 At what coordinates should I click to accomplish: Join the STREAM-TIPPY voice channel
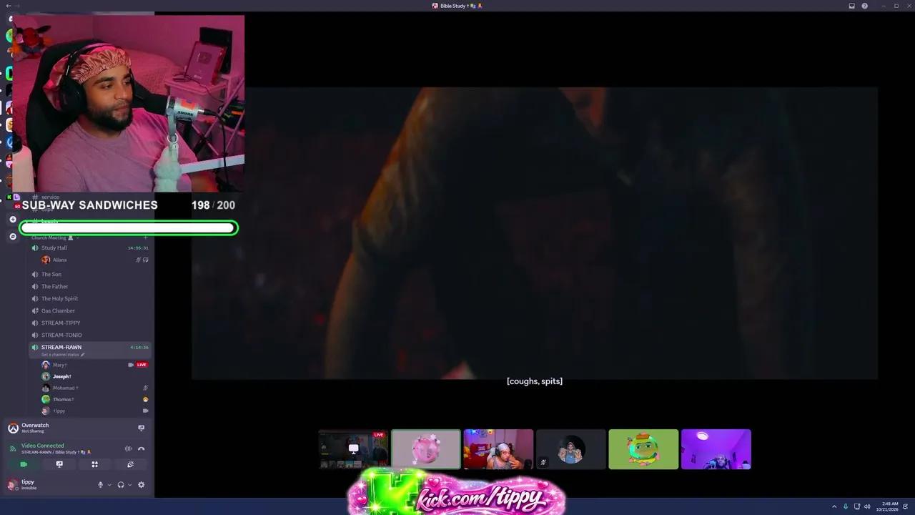[90, 323]
